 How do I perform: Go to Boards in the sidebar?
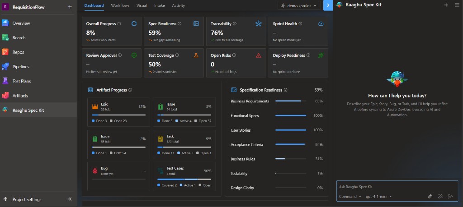[x=19, y=38]
